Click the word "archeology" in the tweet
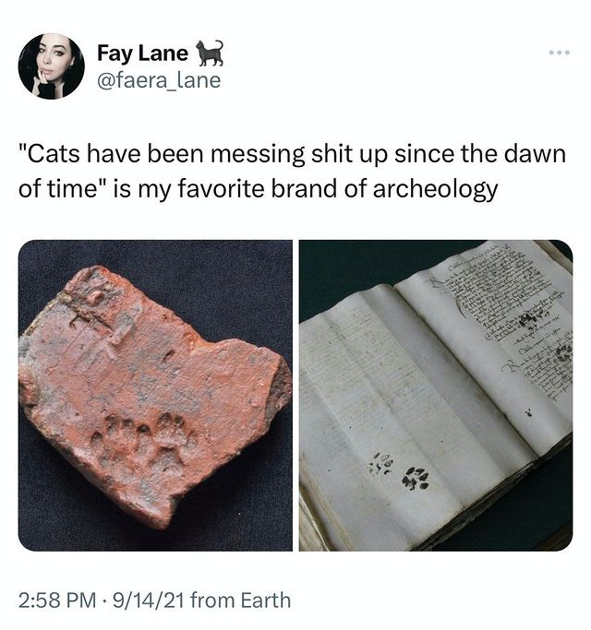The width and height of the screenshot is (591, 630). coord(435,189)
